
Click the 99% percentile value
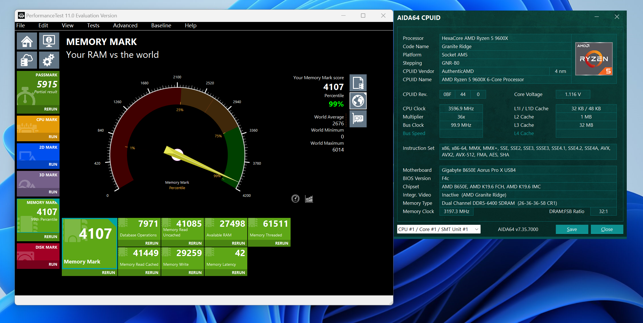(336, 104)
